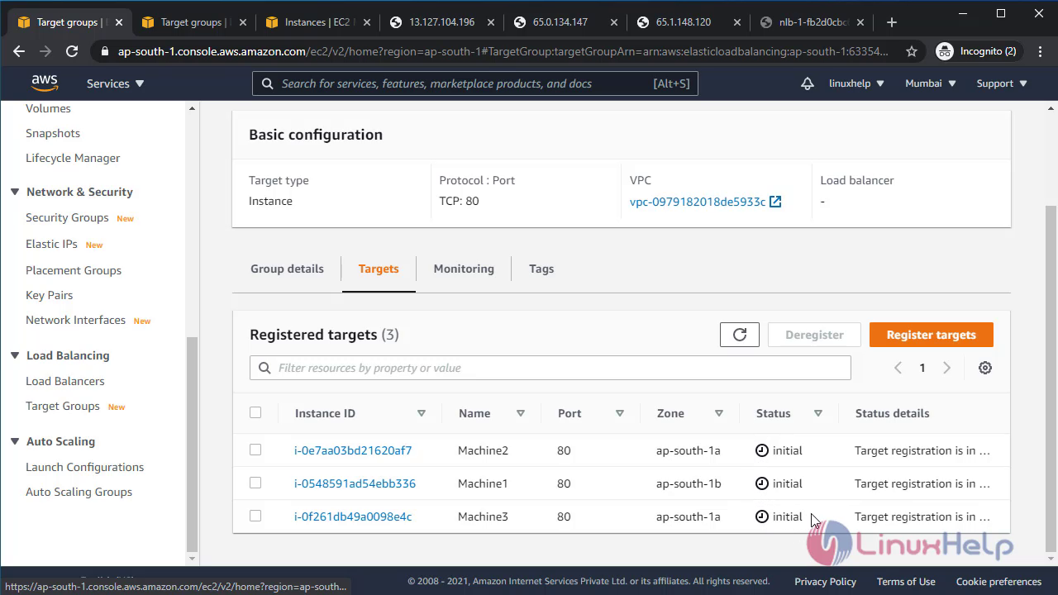Sort by Instance ID column arrow
The width and height of the screenshot is (1058, 595).
422,413
